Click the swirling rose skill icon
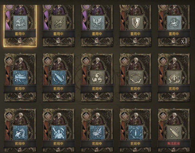The image size is (195, 153). [x=174, y=23]
